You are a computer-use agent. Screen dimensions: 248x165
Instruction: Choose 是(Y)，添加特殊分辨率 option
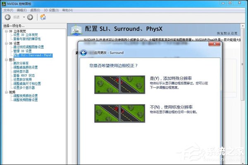(171, 78)
